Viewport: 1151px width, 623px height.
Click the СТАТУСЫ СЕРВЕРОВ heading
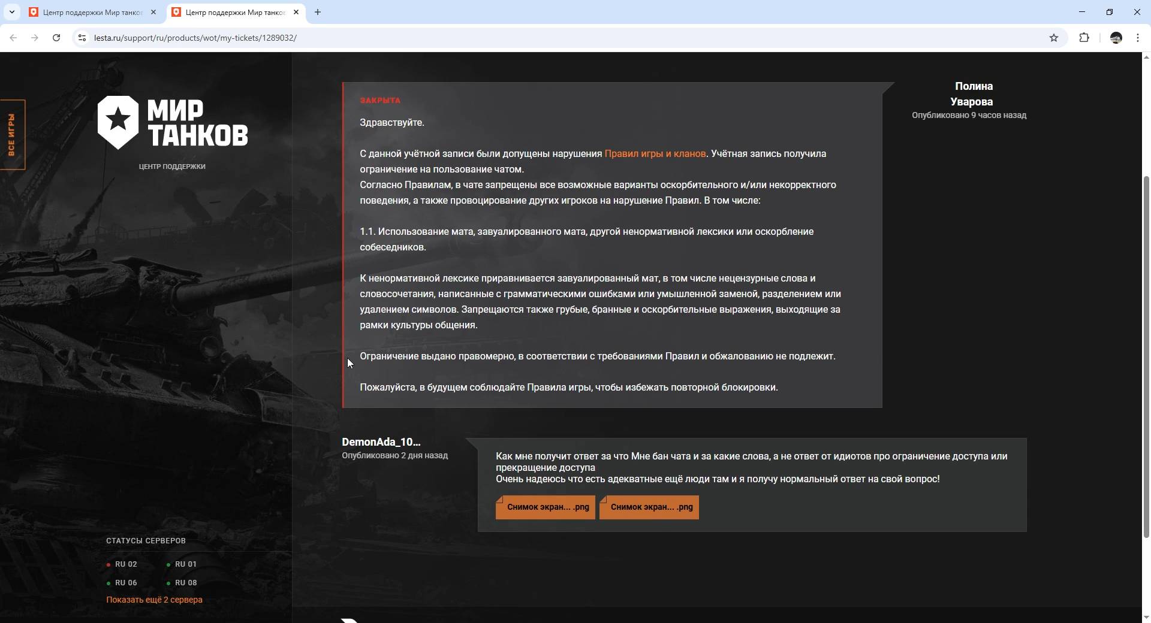coord(146,541)
